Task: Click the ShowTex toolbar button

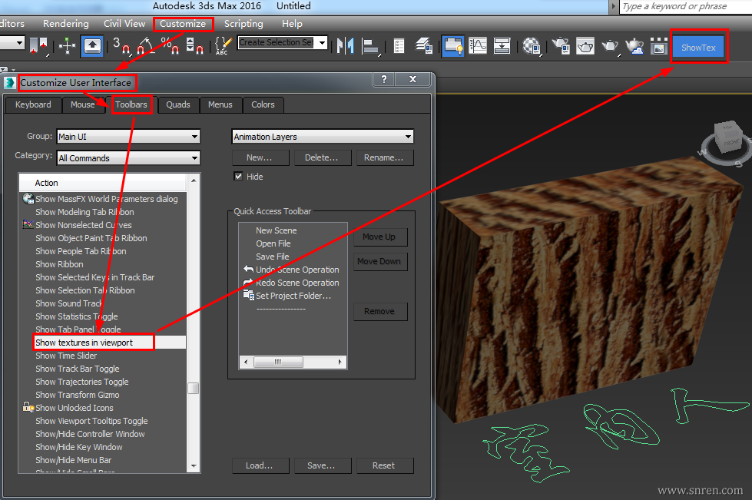Action: click(x=698, y=47)
